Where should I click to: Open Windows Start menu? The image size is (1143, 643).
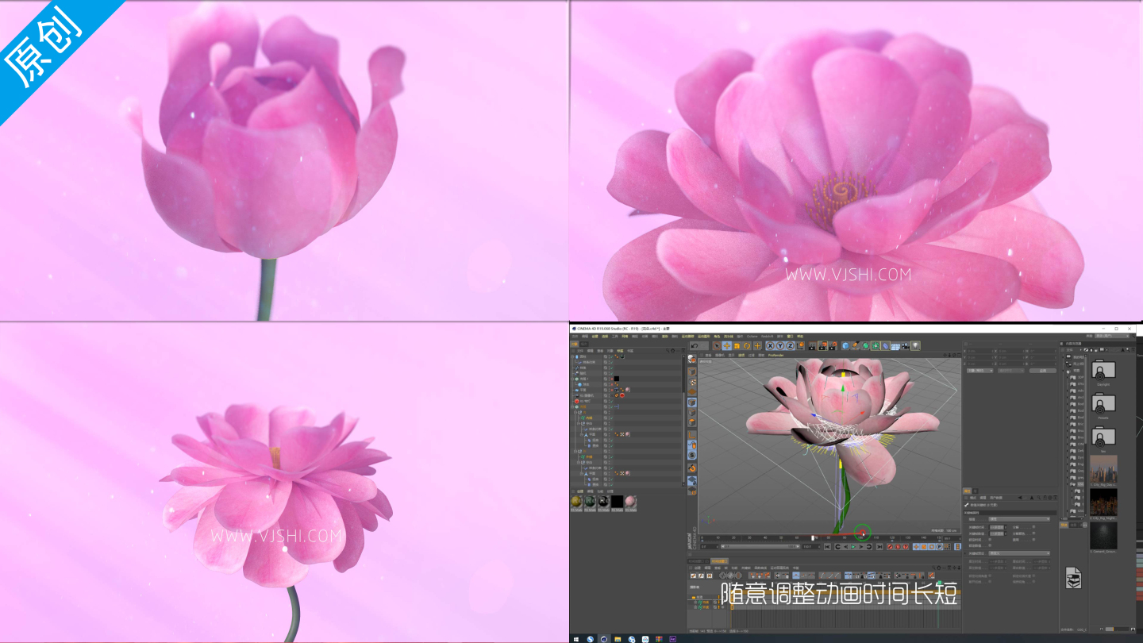pyautogui.click(x=576, y=639)
